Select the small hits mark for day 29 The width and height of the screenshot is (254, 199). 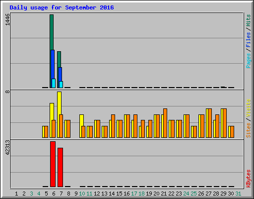[223, 87]
